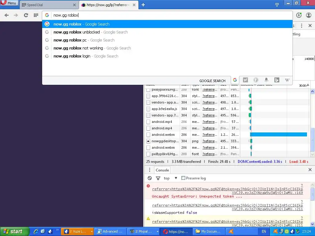The width and height of the screenshot is (315, 236).
Task: Tick the checkbox for app.3f9b6228.c... request
Action: click(148, 96)
